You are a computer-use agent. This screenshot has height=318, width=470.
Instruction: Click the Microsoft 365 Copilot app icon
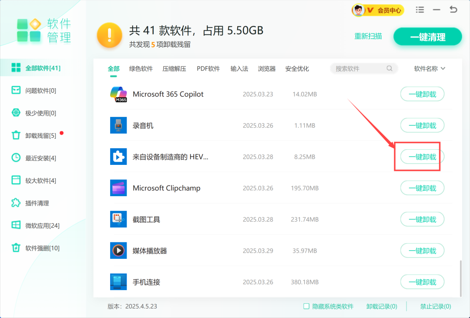[x=118, y=94]
